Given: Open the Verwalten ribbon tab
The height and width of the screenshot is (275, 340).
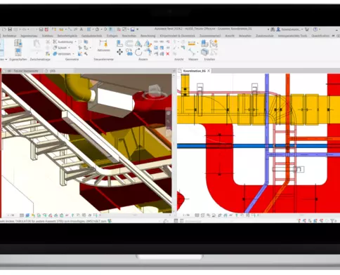Looking at the screenshot, I should [x=244, y=36].
